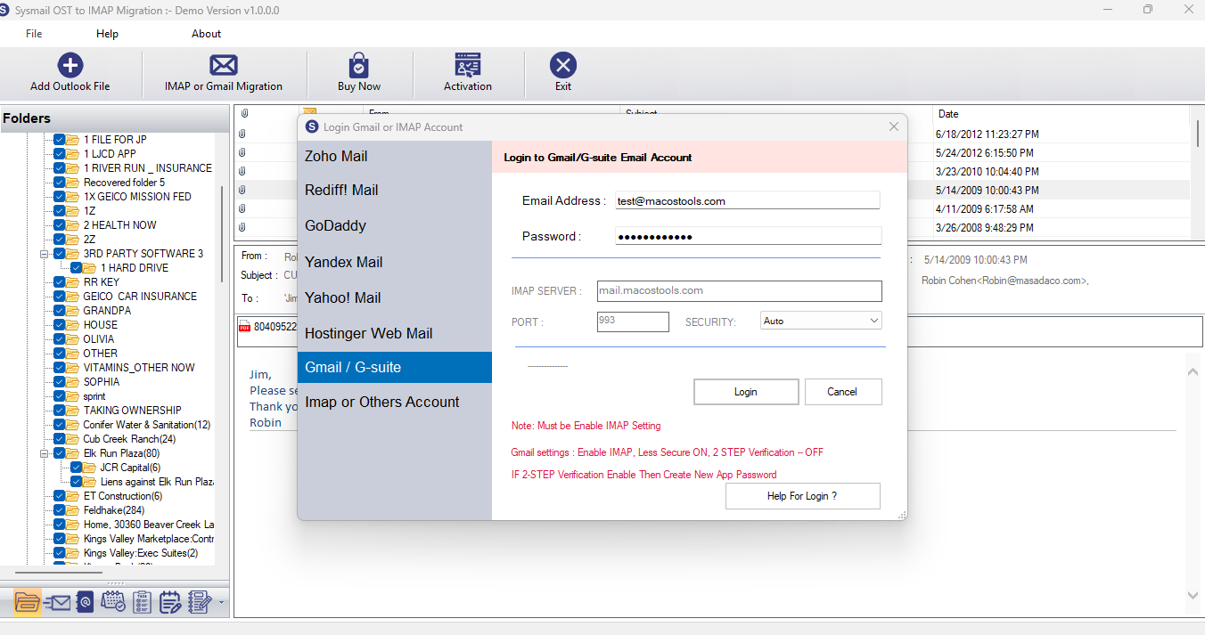
Task: Click the folder tree horizontal scrollbar
Action: pos(57,571)
